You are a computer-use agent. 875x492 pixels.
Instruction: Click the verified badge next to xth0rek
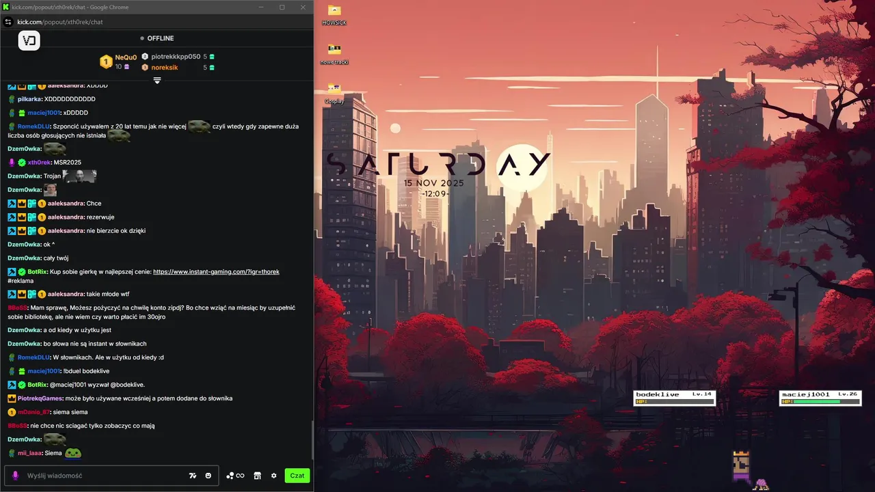(22, 163)
